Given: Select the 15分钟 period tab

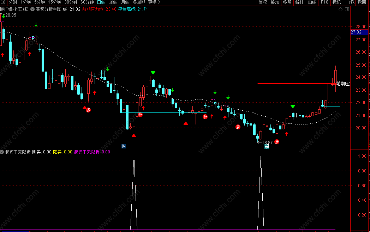Looking at the screenshot, I should (55, 2).
